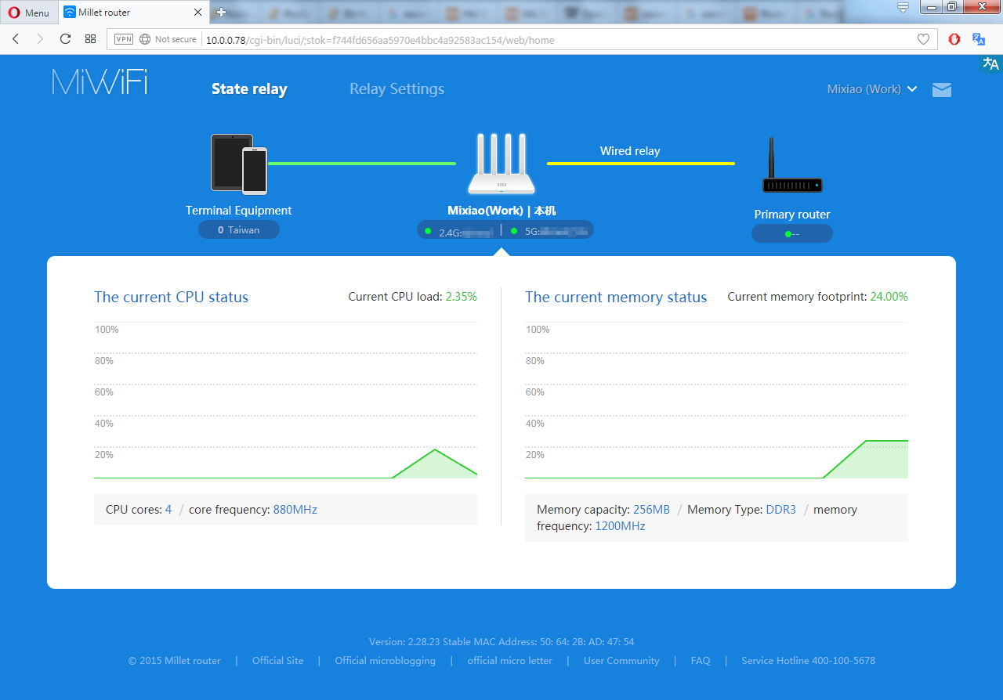Screen dimensions: 1003x700
Task: Click the Service Hotline 400-100-5678 text
Action: coord(809,661)
